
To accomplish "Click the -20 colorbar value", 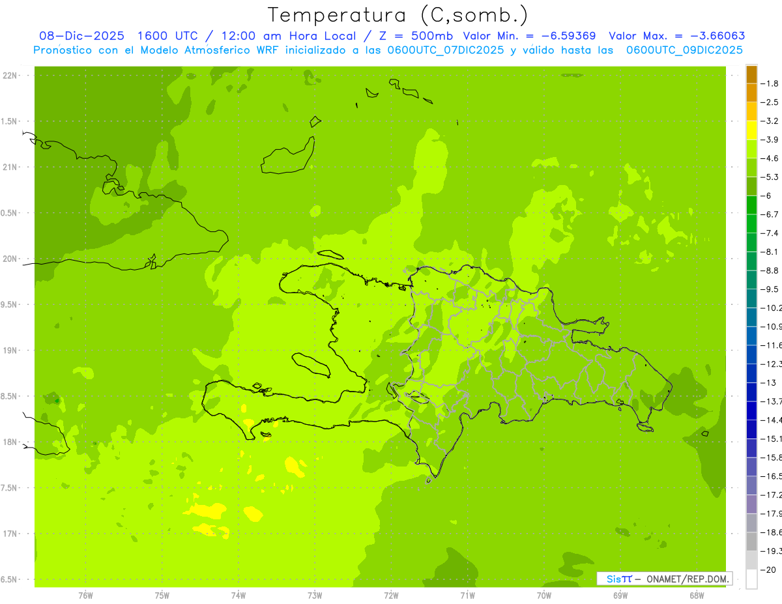I will 768,570.
